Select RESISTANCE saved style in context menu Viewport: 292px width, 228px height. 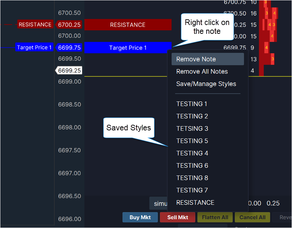click(x=195, y=203)
